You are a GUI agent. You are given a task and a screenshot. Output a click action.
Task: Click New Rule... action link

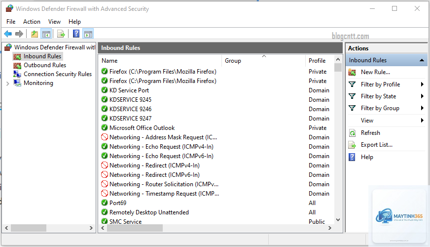375,72
